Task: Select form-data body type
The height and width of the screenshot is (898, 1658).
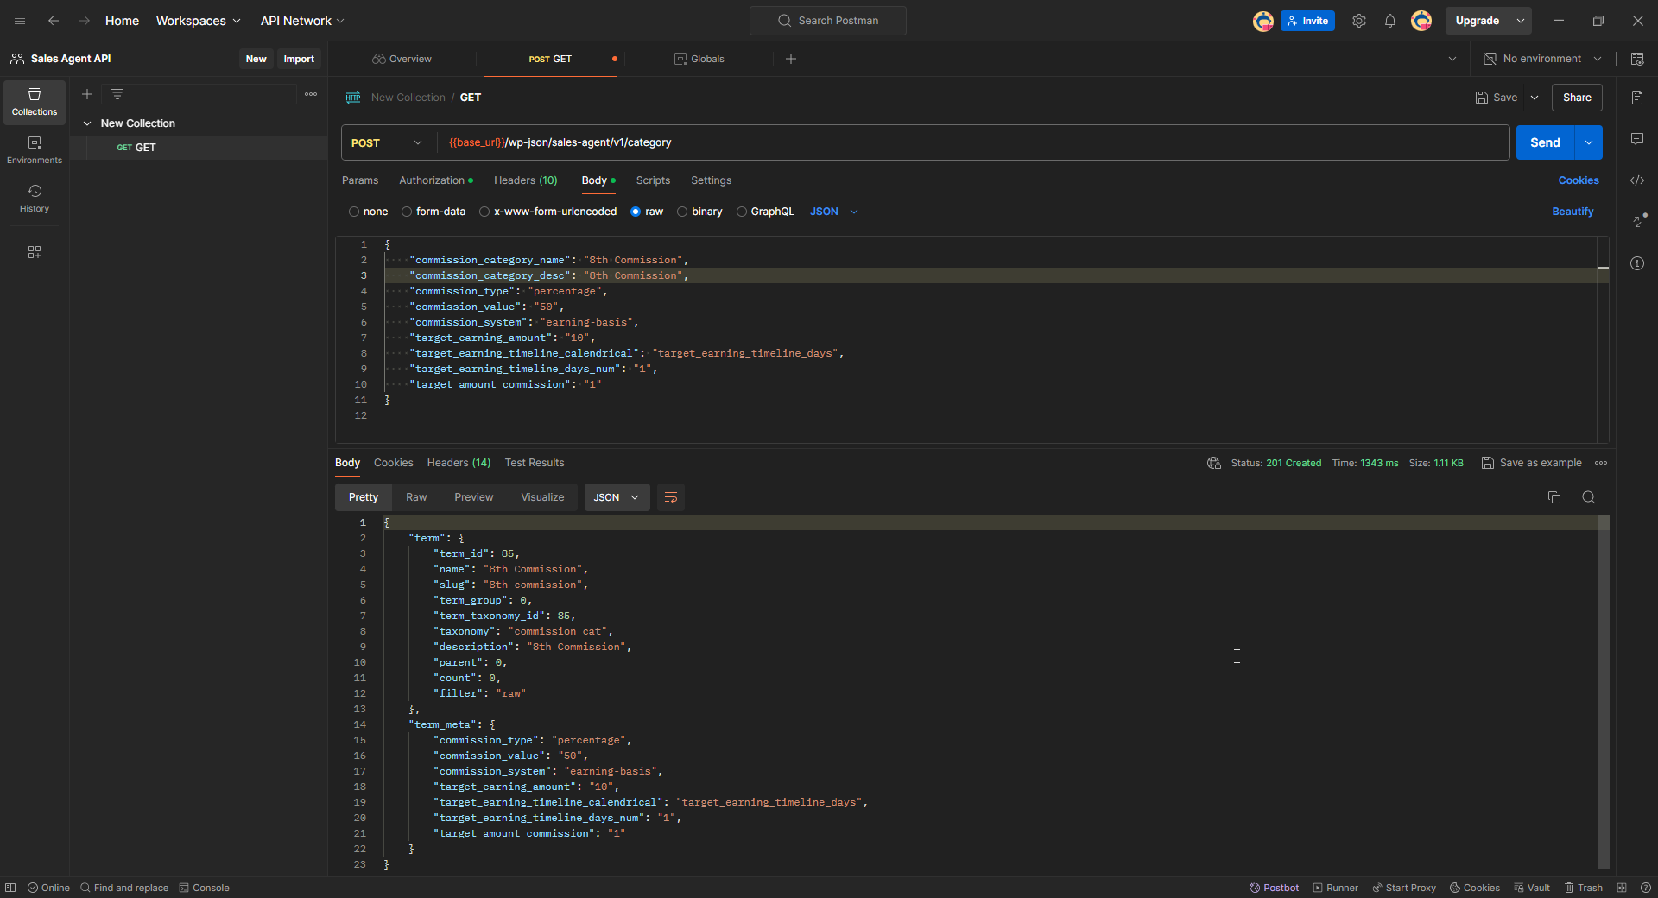Action: click(407, 212)
